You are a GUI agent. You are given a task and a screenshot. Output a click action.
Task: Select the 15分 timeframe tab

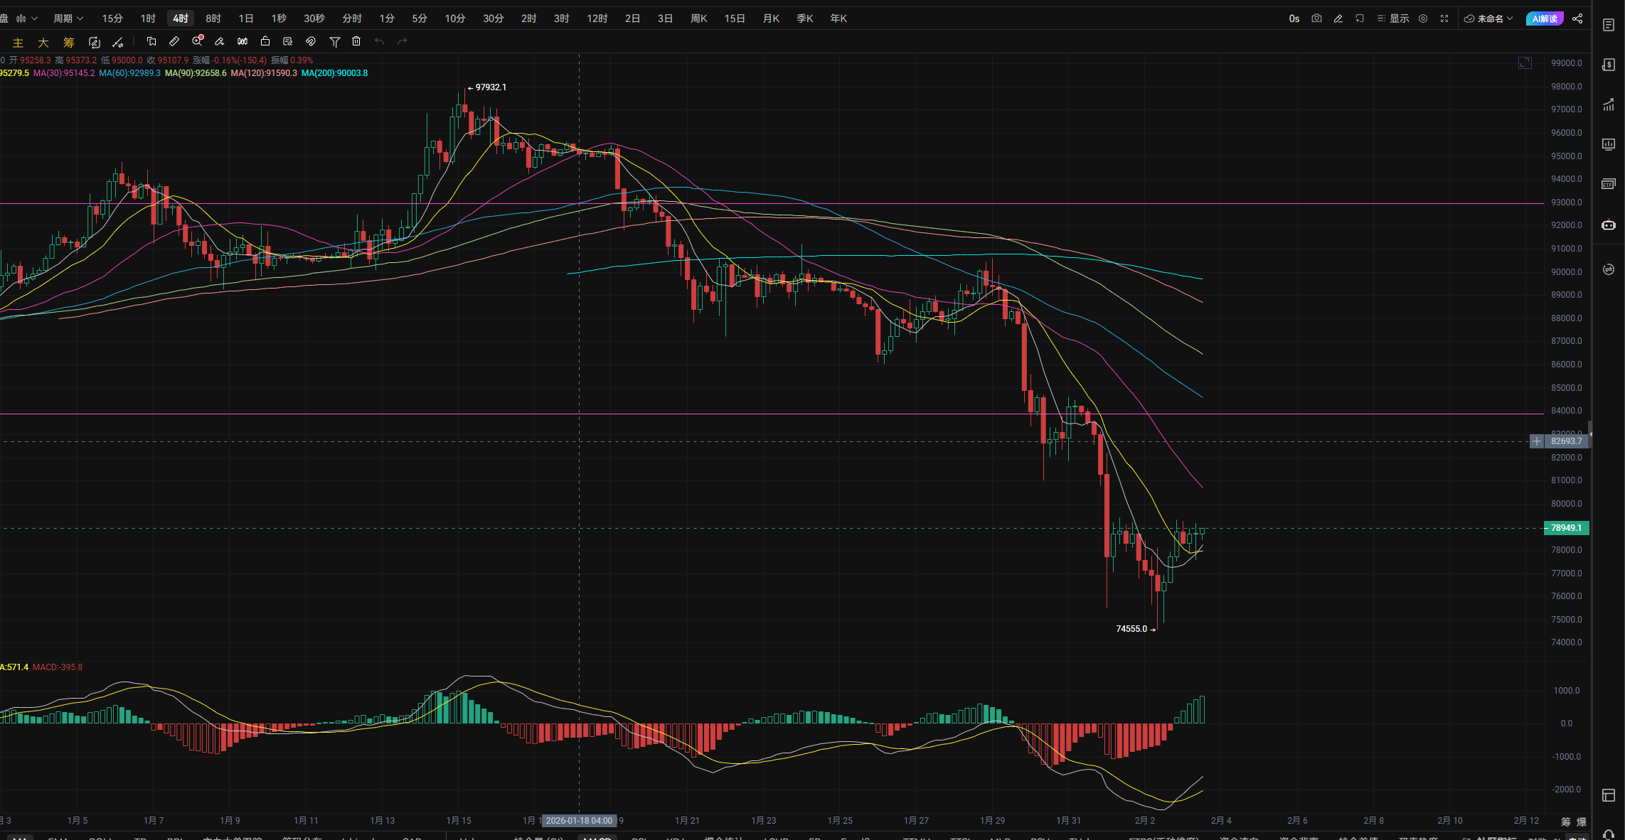click(x=112, y=18)
